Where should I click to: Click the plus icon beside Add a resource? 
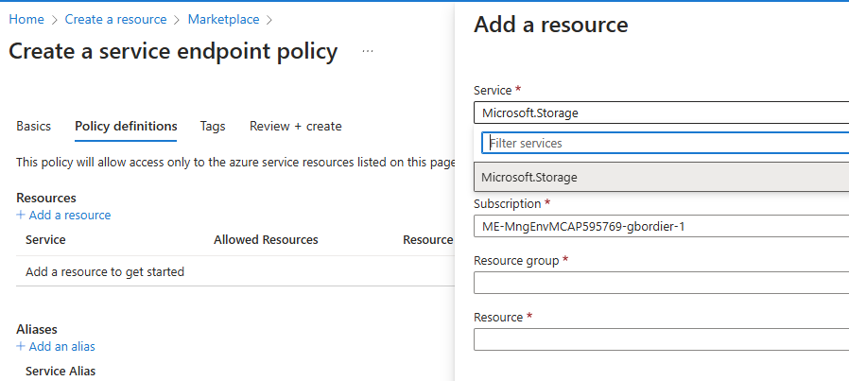(21, 215)
